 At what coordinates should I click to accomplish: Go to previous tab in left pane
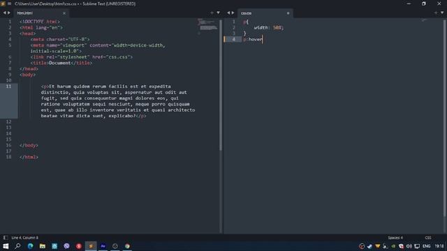point(4,13)
